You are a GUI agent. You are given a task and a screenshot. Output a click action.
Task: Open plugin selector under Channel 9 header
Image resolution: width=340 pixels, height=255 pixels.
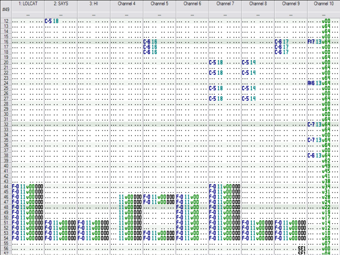click(291, 15)
